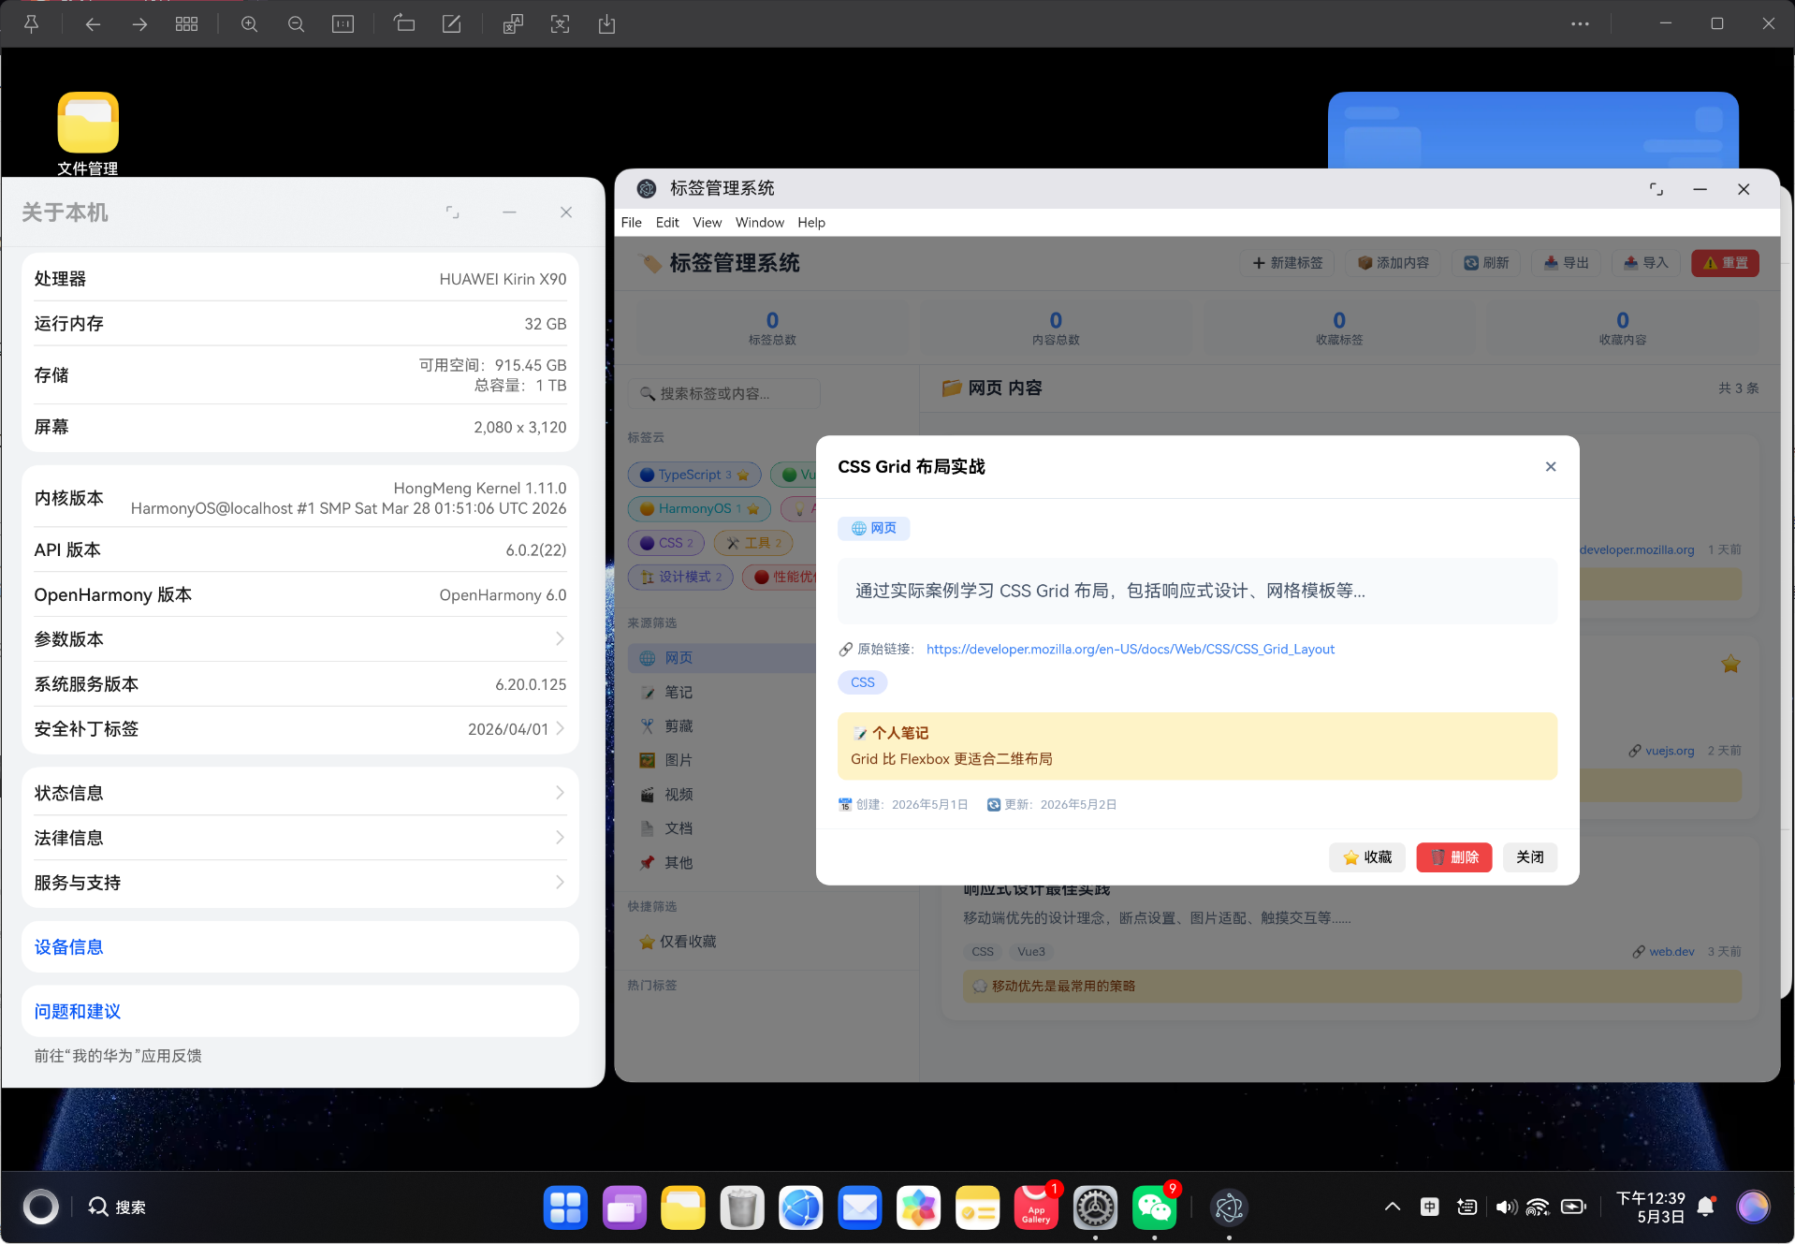Expand 参数版本 row in 关于本机
1795x1244 pixels.
click(299, 639)
